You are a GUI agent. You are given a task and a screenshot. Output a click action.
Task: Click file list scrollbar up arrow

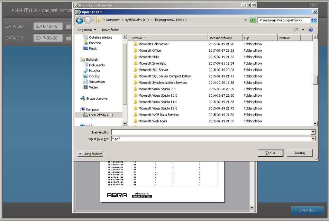315,37
